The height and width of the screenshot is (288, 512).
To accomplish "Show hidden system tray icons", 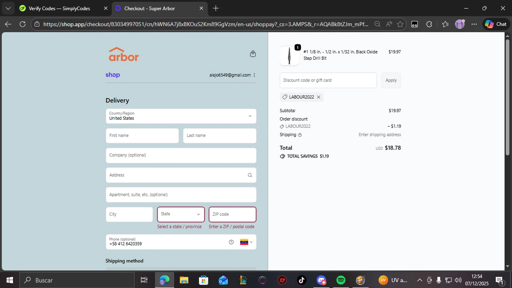I will pos(419,280).
